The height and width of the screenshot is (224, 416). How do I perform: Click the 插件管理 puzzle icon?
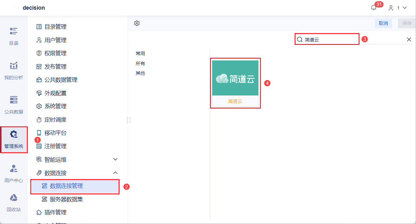(39, 212)
